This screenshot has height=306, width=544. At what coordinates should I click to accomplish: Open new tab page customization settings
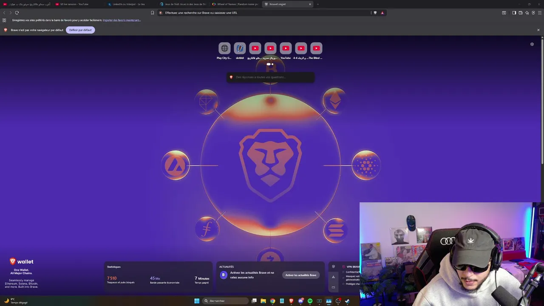[x=532, y=44]
